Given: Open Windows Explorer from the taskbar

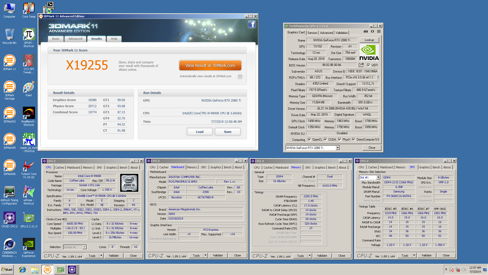Looking at the screenshot, I should click(35, 270).
